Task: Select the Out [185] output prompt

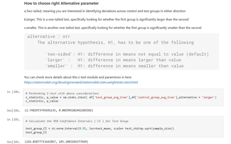Action: (x=14, y=142)
